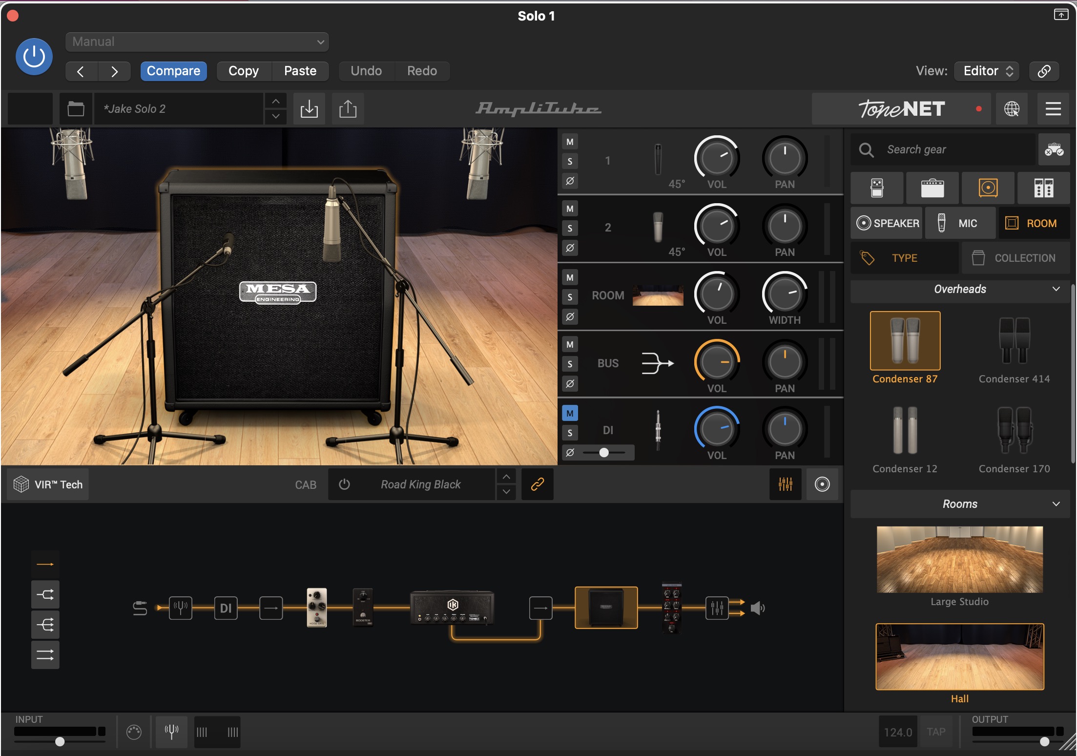Switch to the MIC tab
The height and width of the screenshot is (756, 1077).
click(x=960, y=223)
